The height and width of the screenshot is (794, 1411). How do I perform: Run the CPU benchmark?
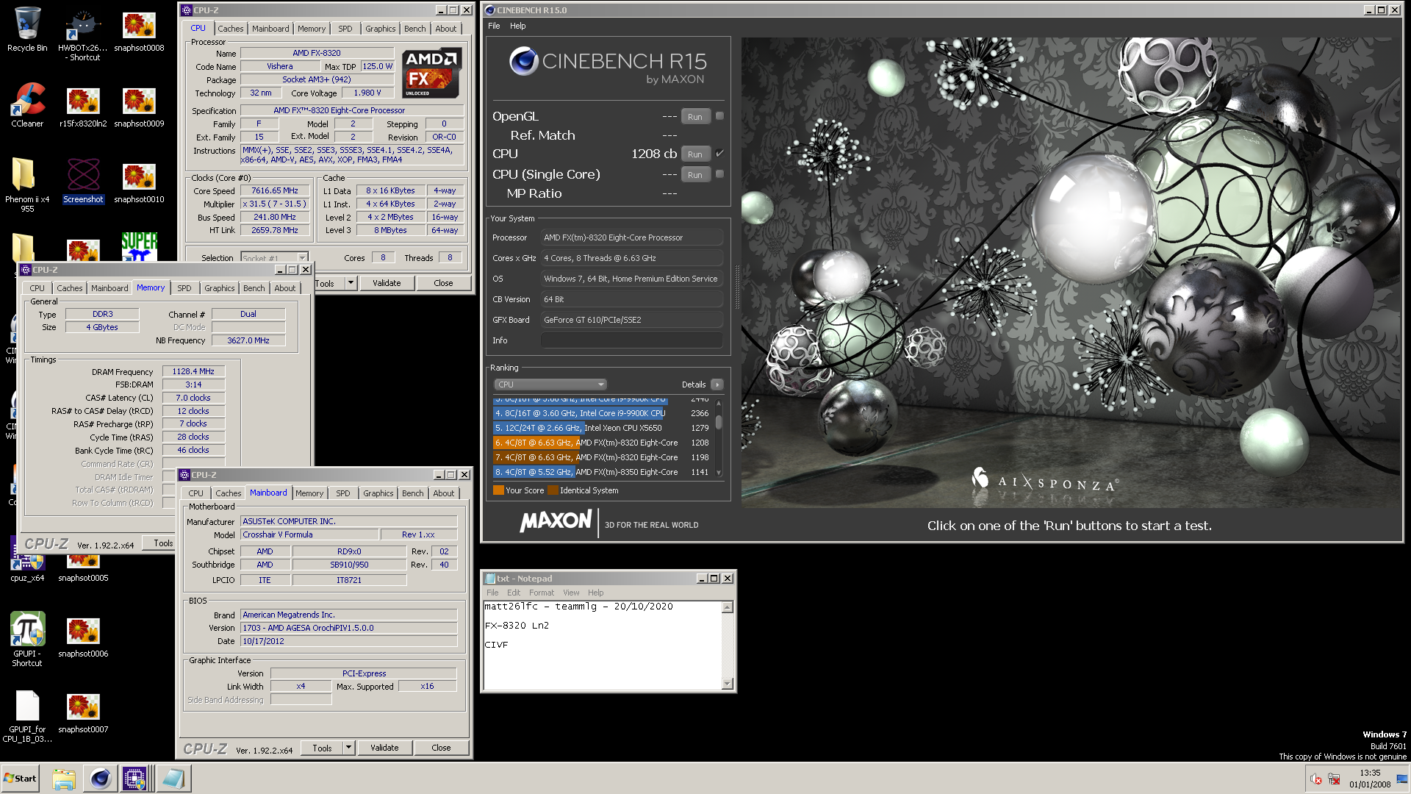[695, 154]
